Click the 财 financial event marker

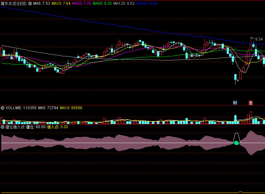click(x=235, y=103)
